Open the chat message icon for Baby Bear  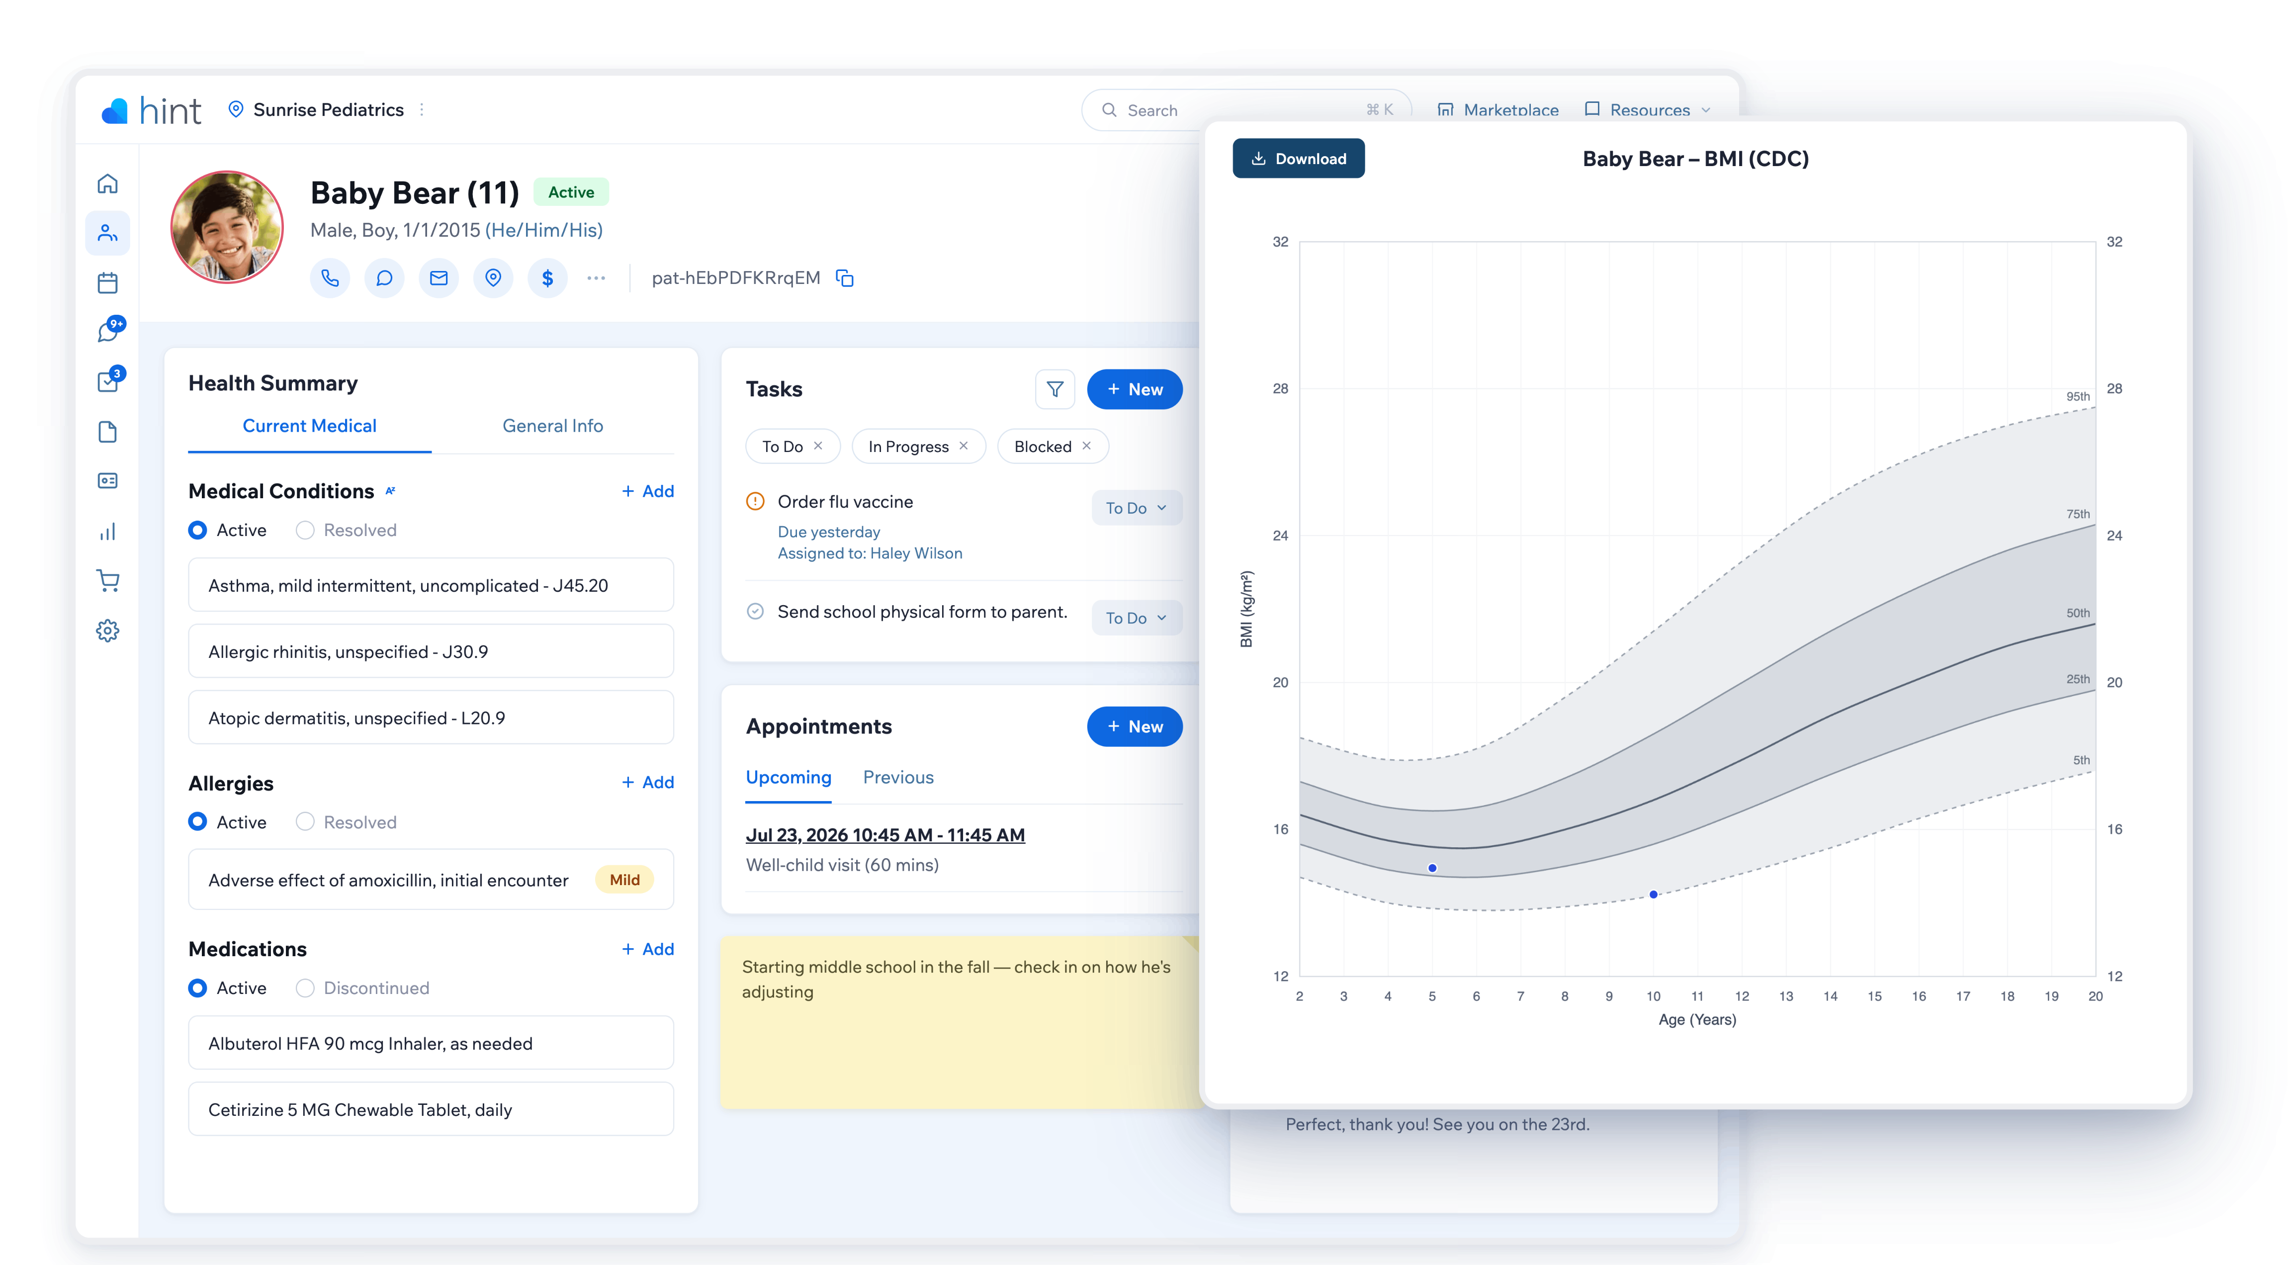(384, 278)
